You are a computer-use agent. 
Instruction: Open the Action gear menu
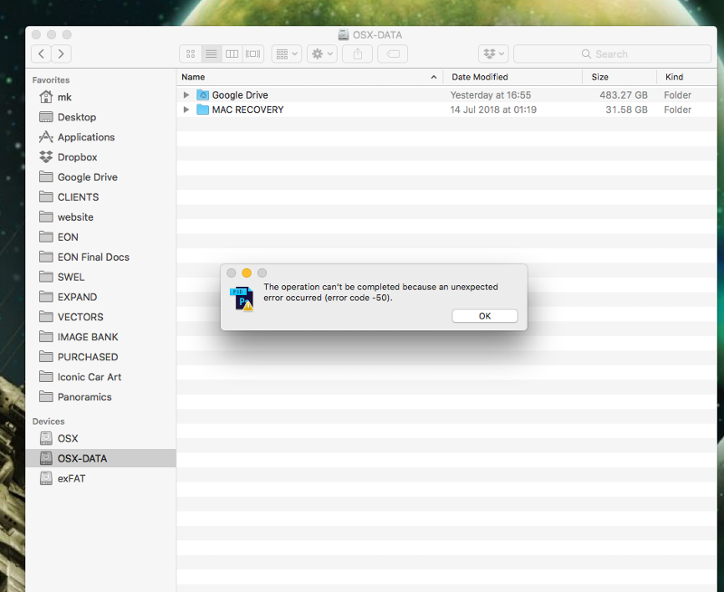click(322, 54)
